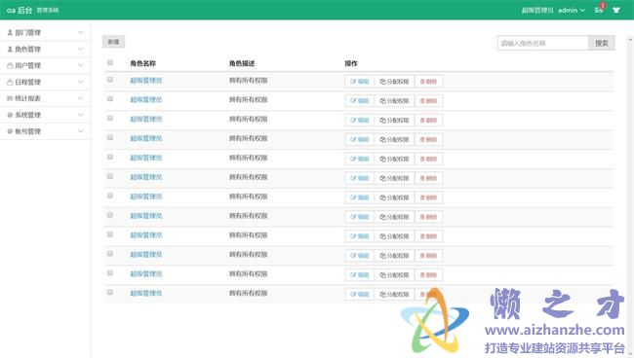
Task: Click 编辑 in the fifth role row
Action: click(x=360, y=159)
